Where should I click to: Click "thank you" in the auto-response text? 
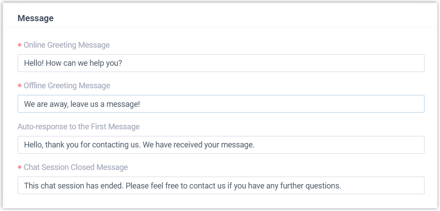tap(61, 145)
